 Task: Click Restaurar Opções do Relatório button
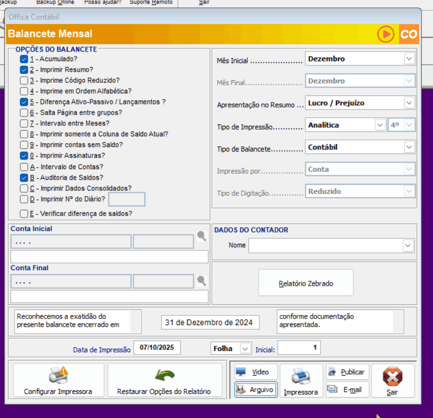click(164, 380)
